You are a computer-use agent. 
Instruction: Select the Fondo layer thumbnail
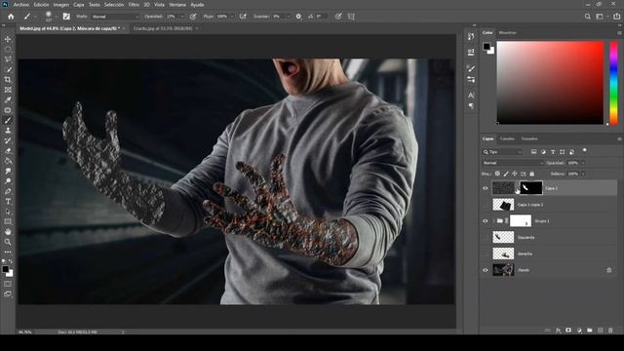coord(503,270)
